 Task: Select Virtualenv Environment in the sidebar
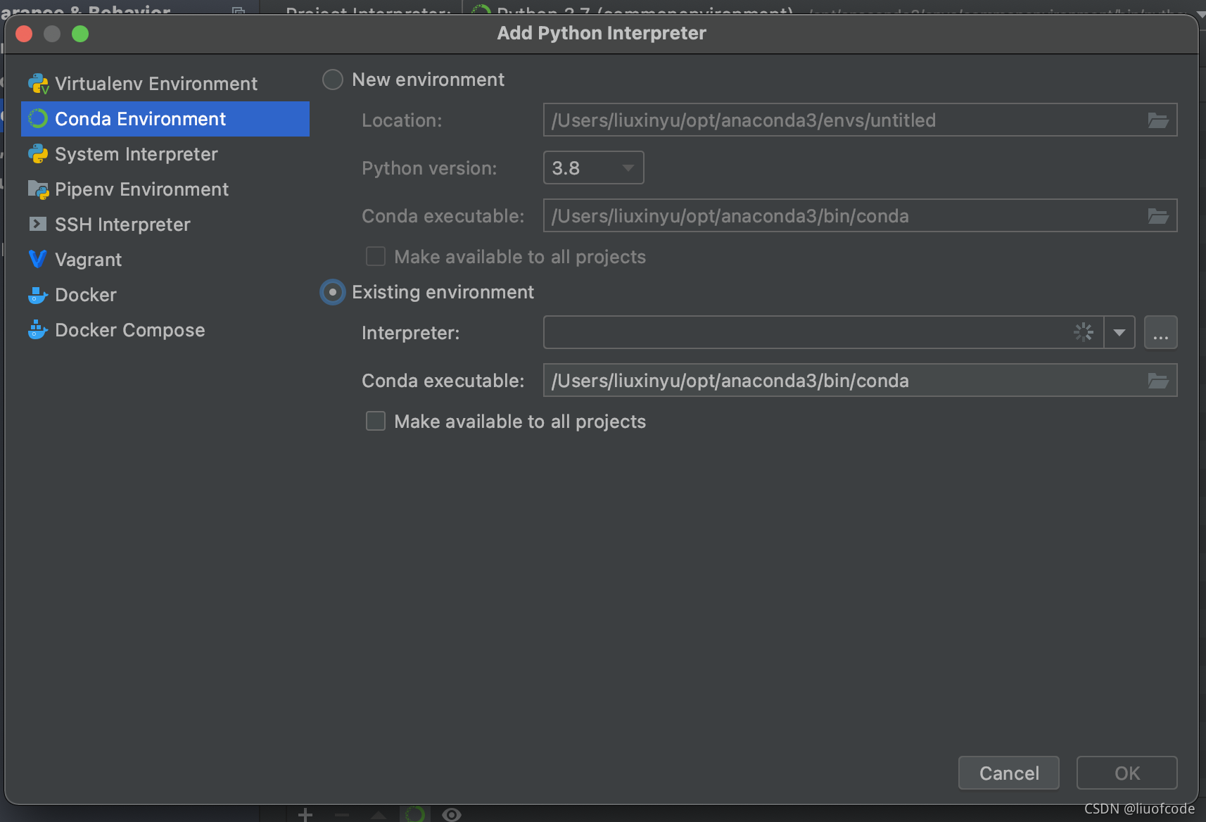(165, 84)
